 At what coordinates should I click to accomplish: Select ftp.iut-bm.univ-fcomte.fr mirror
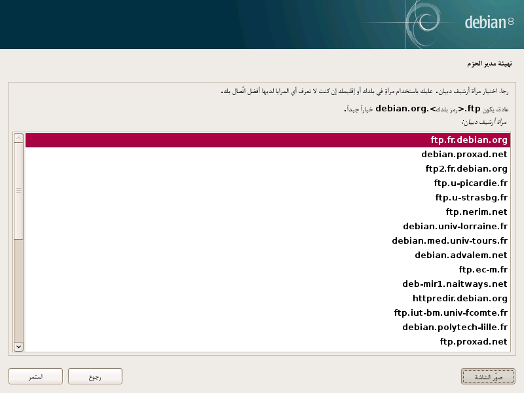tap(451, 313)
